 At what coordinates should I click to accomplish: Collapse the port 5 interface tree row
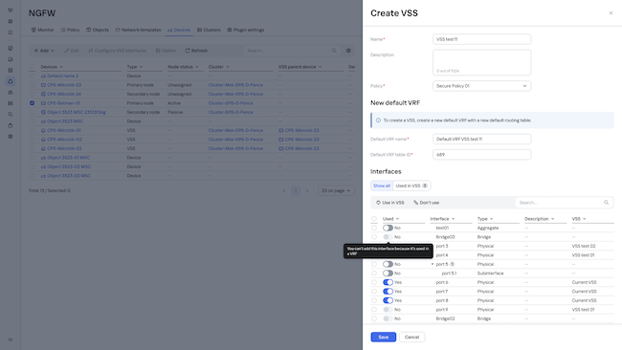(433, 264)
